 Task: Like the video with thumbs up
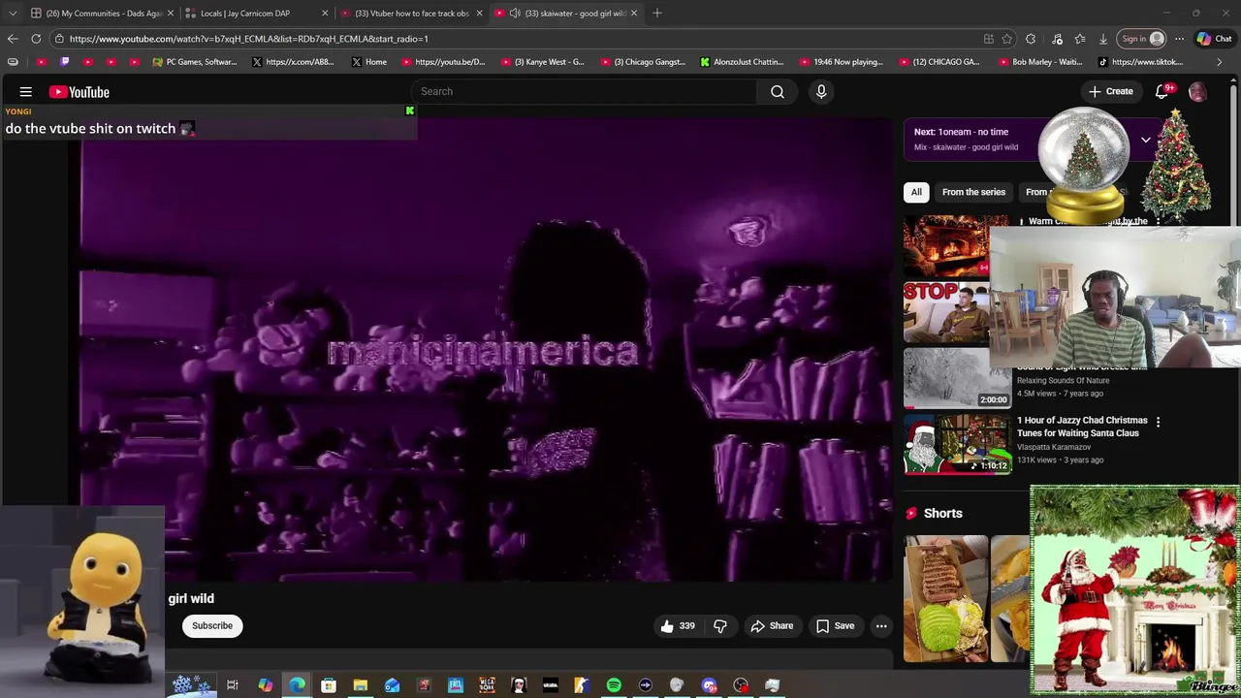click(678, 626)
